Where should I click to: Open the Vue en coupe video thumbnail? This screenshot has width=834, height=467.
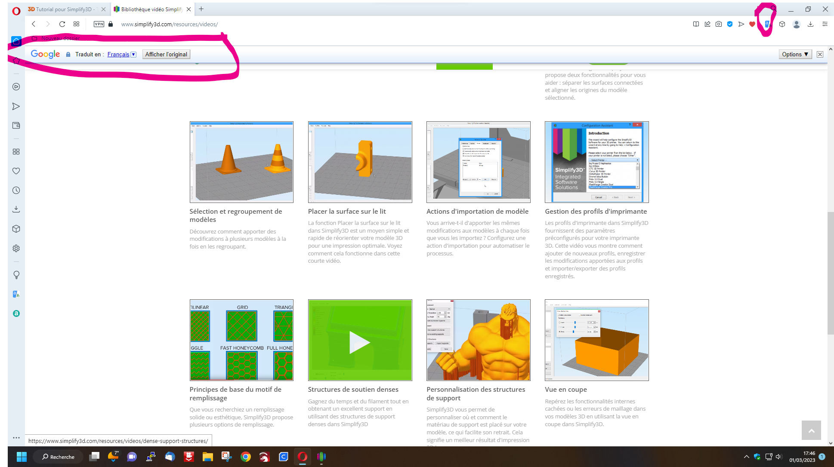596,340
